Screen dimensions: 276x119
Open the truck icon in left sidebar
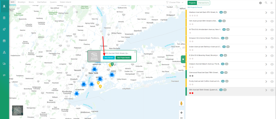coord(4,64)
